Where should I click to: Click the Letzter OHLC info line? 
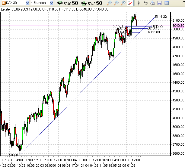coord(55,9)
